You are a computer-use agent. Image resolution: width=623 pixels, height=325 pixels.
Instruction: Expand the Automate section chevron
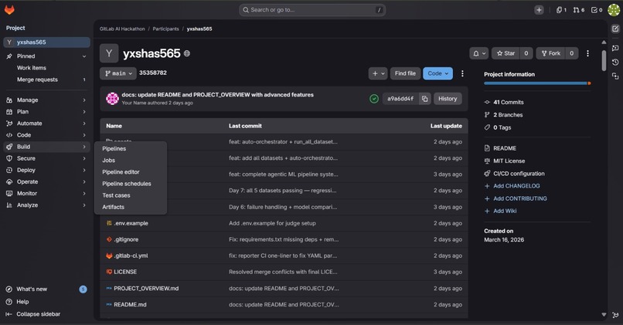(84, 124)
